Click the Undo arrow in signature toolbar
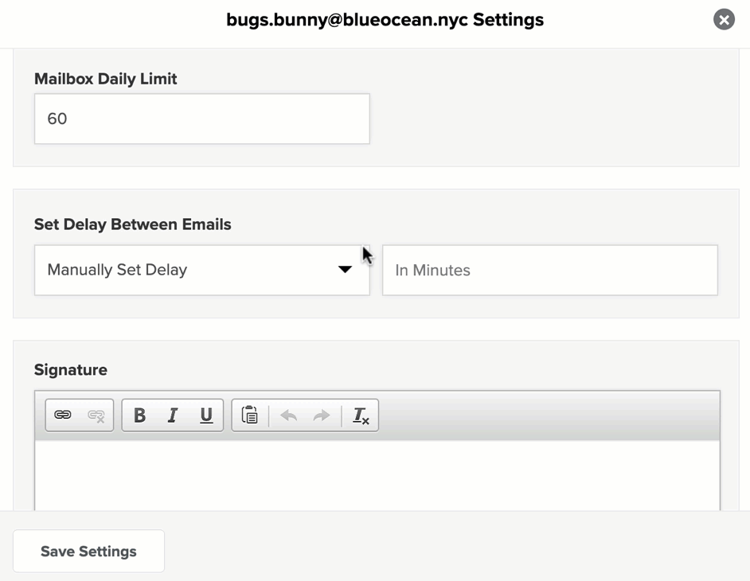This screenshot has height=581, width=750. (x=288, y=415)
